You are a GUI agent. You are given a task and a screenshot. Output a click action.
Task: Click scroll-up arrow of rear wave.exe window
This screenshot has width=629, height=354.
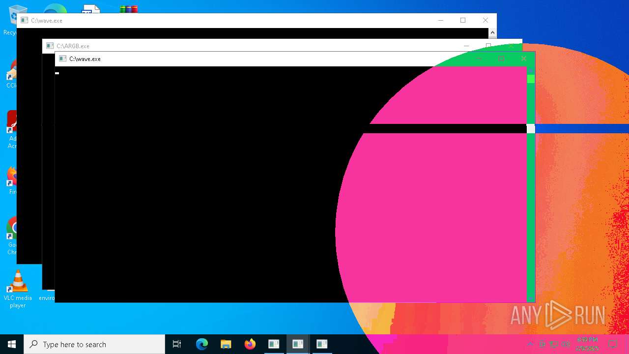coord(492,32)
